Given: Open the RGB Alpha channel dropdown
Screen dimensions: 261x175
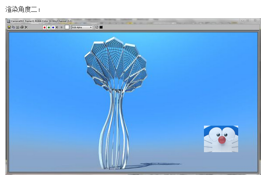Looking at the screenshot, I should (82, 27).
